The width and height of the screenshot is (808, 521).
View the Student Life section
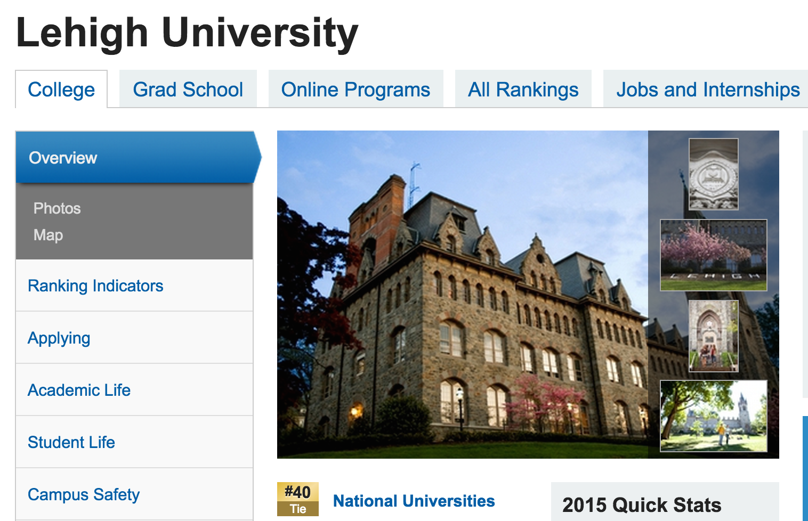coord(134,442)
